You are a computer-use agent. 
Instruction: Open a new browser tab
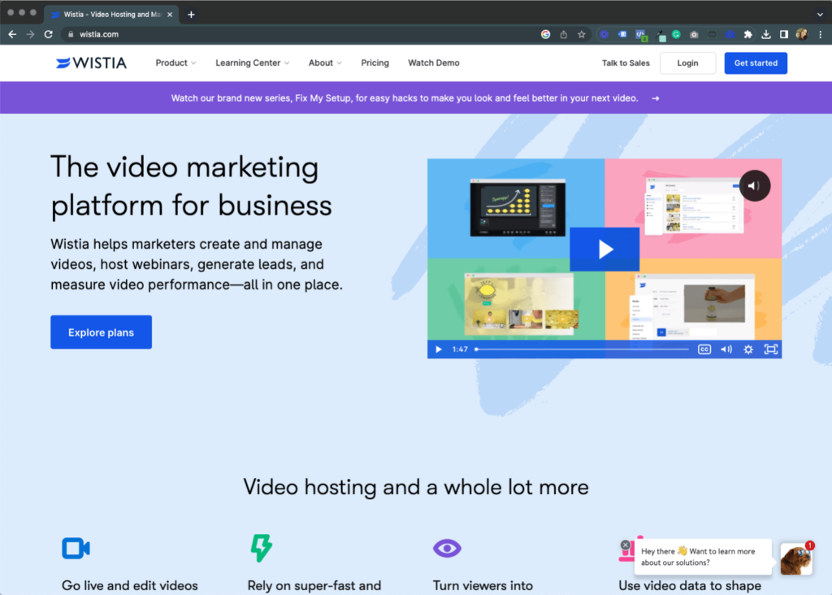pos(191,15)
